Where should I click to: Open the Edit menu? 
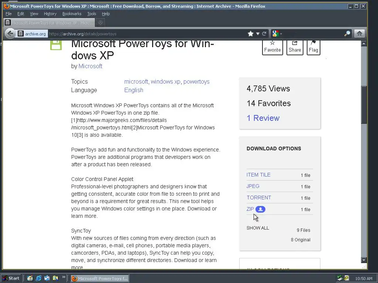tap(21, 14)
